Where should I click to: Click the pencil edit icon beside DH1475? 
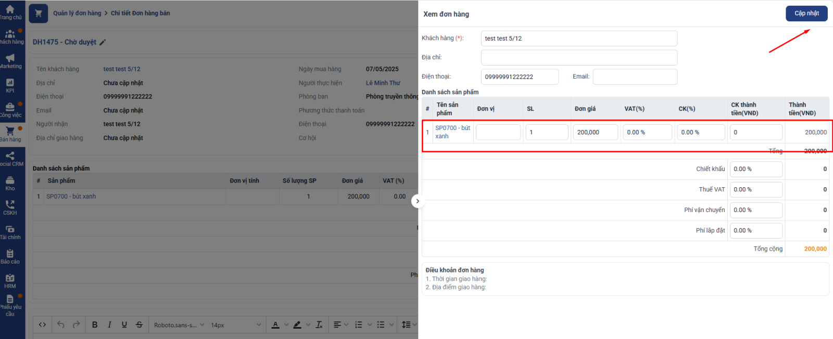point(103,43)
